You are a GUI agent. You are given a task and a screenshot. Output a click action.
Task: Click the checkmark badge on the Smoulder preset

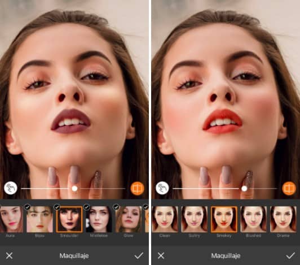pos(57,207)
